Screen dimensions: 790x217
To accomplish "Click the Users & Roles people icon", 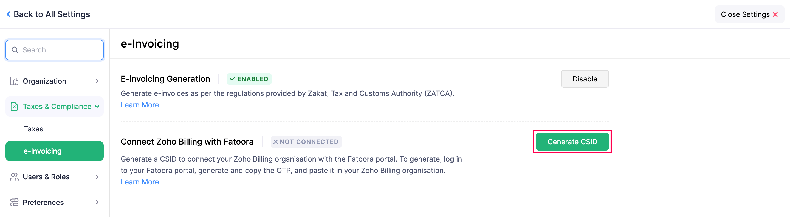I will coord(14,177).
